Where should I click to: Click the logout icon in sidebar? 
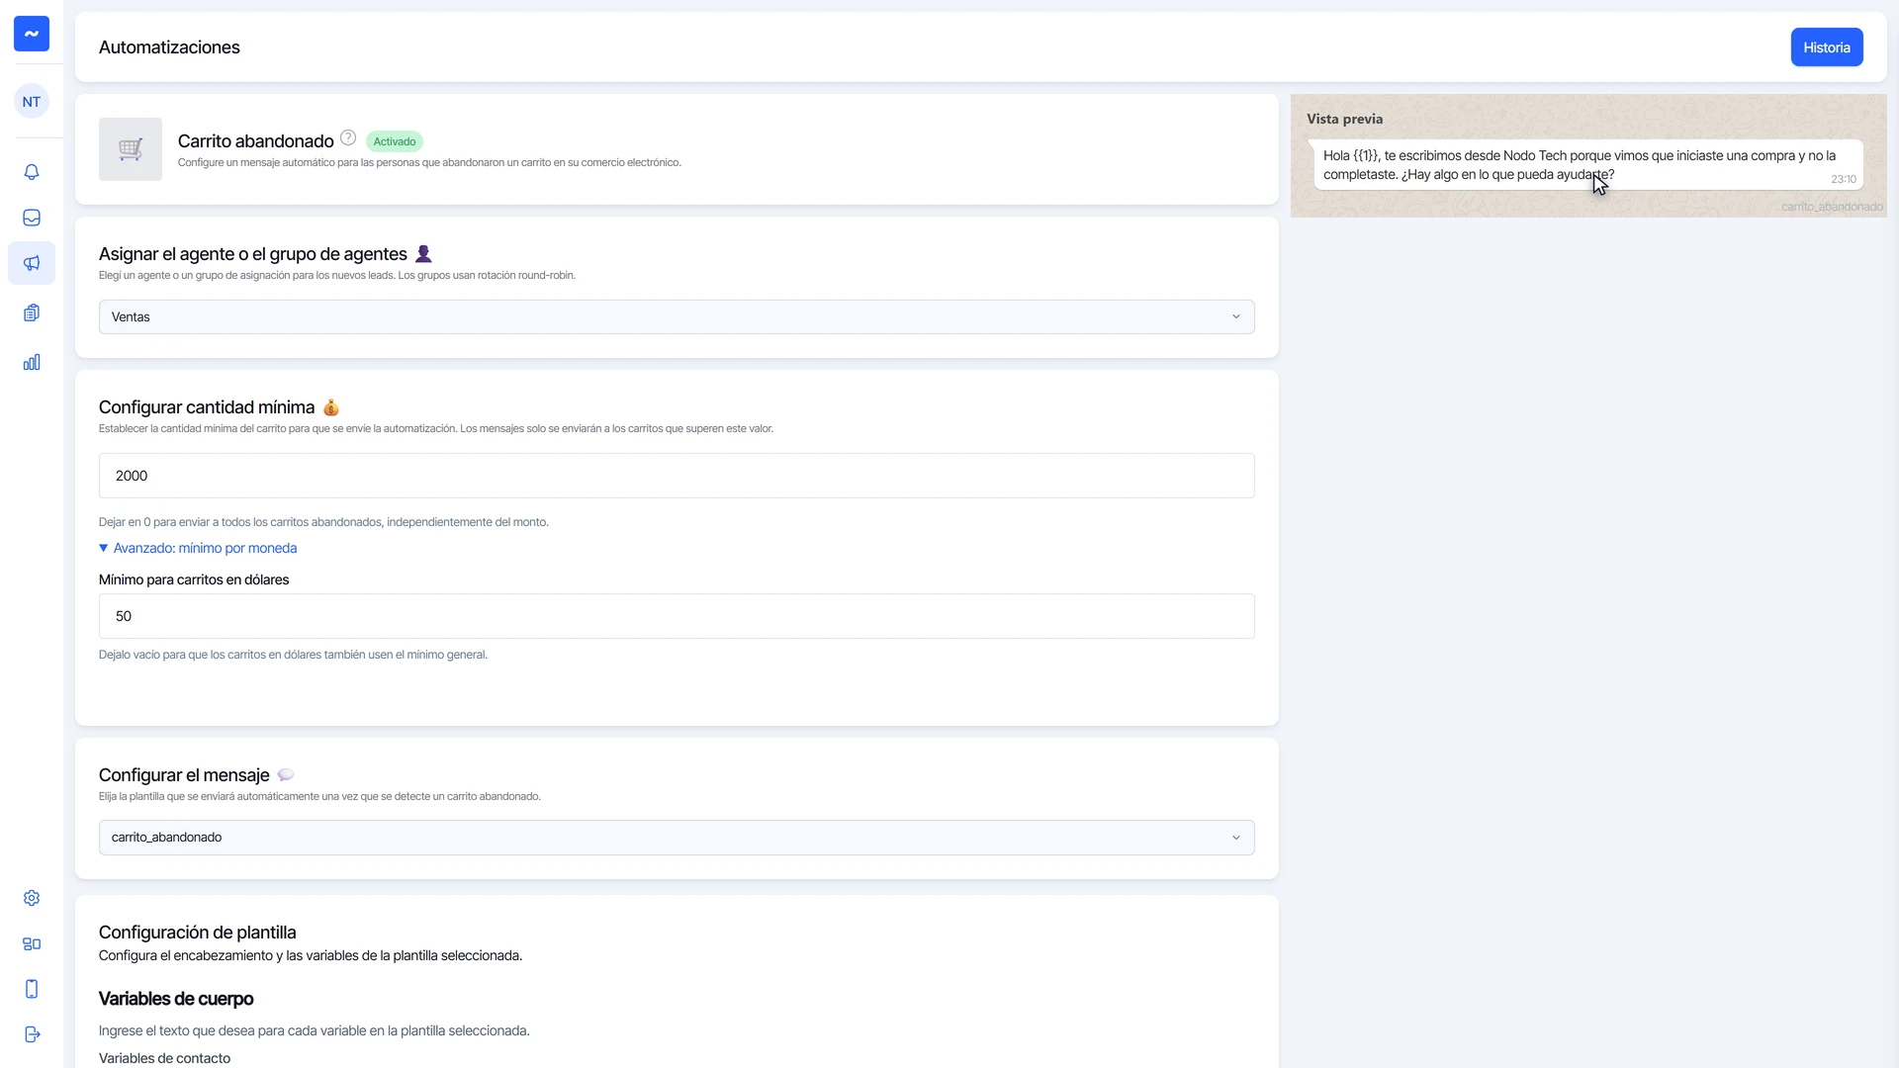(32, 1034)
